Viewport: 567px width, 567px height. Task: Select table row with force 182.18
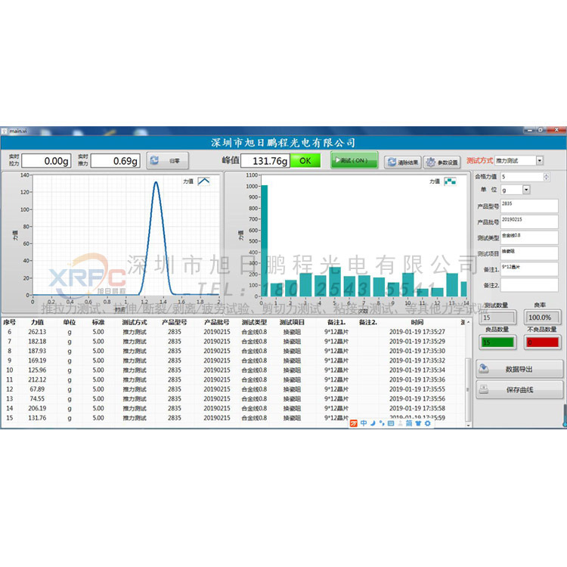[234, 342]
